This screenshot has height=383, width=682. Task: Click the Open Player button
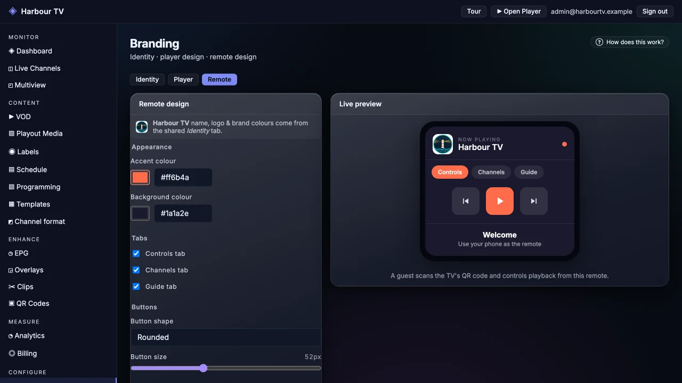tap(519, 11)
